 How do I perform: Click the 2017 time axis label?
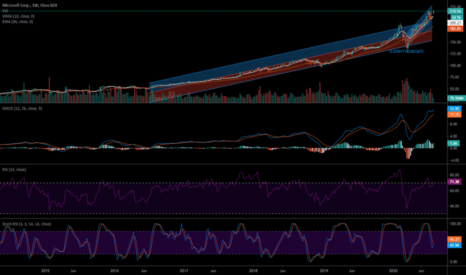pyautogui.click(x=184, y=271)
